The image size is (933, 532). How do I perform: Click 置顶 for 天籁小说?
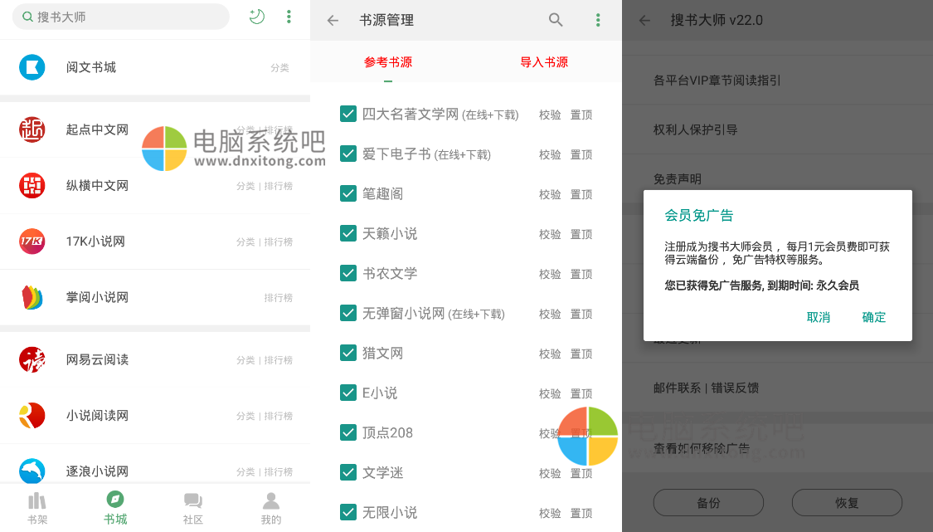point(581,235)
